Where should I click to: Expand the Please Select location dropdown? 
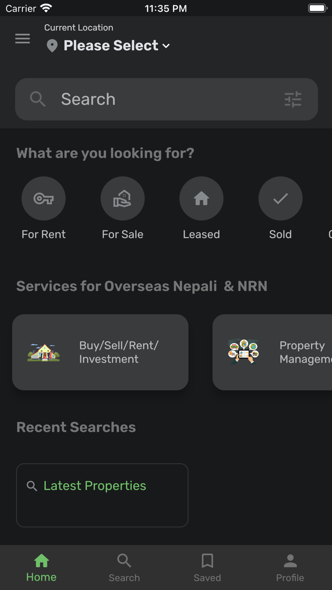point(111,46)
